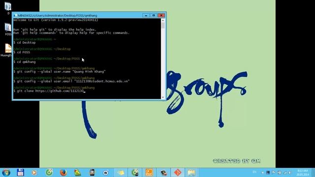
Task: Click the terminal scrollbar down arrow
Action: coord(163,97)
